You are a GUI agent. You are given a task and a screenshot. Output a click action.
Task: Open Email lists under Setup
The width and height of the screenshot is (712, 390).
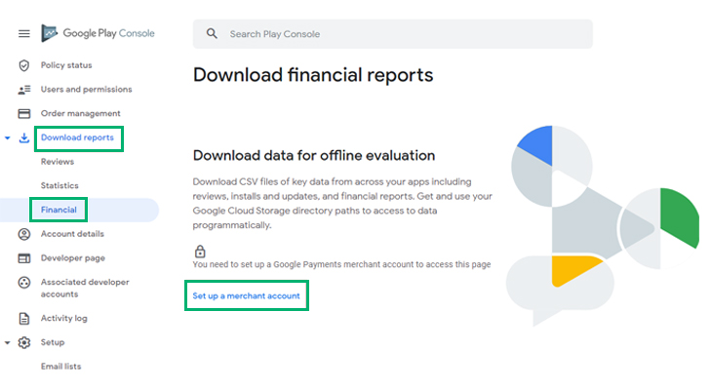coord(60,367)
